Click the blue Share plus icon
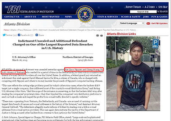Viewport: 171px width, 121px height. 37,35
